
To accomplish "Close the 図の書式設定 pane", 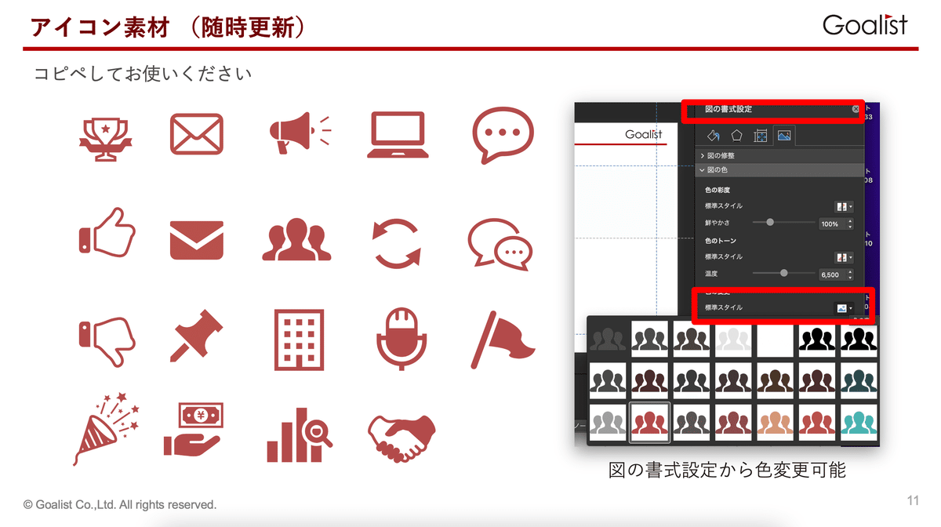I will [x=856, y=110].
